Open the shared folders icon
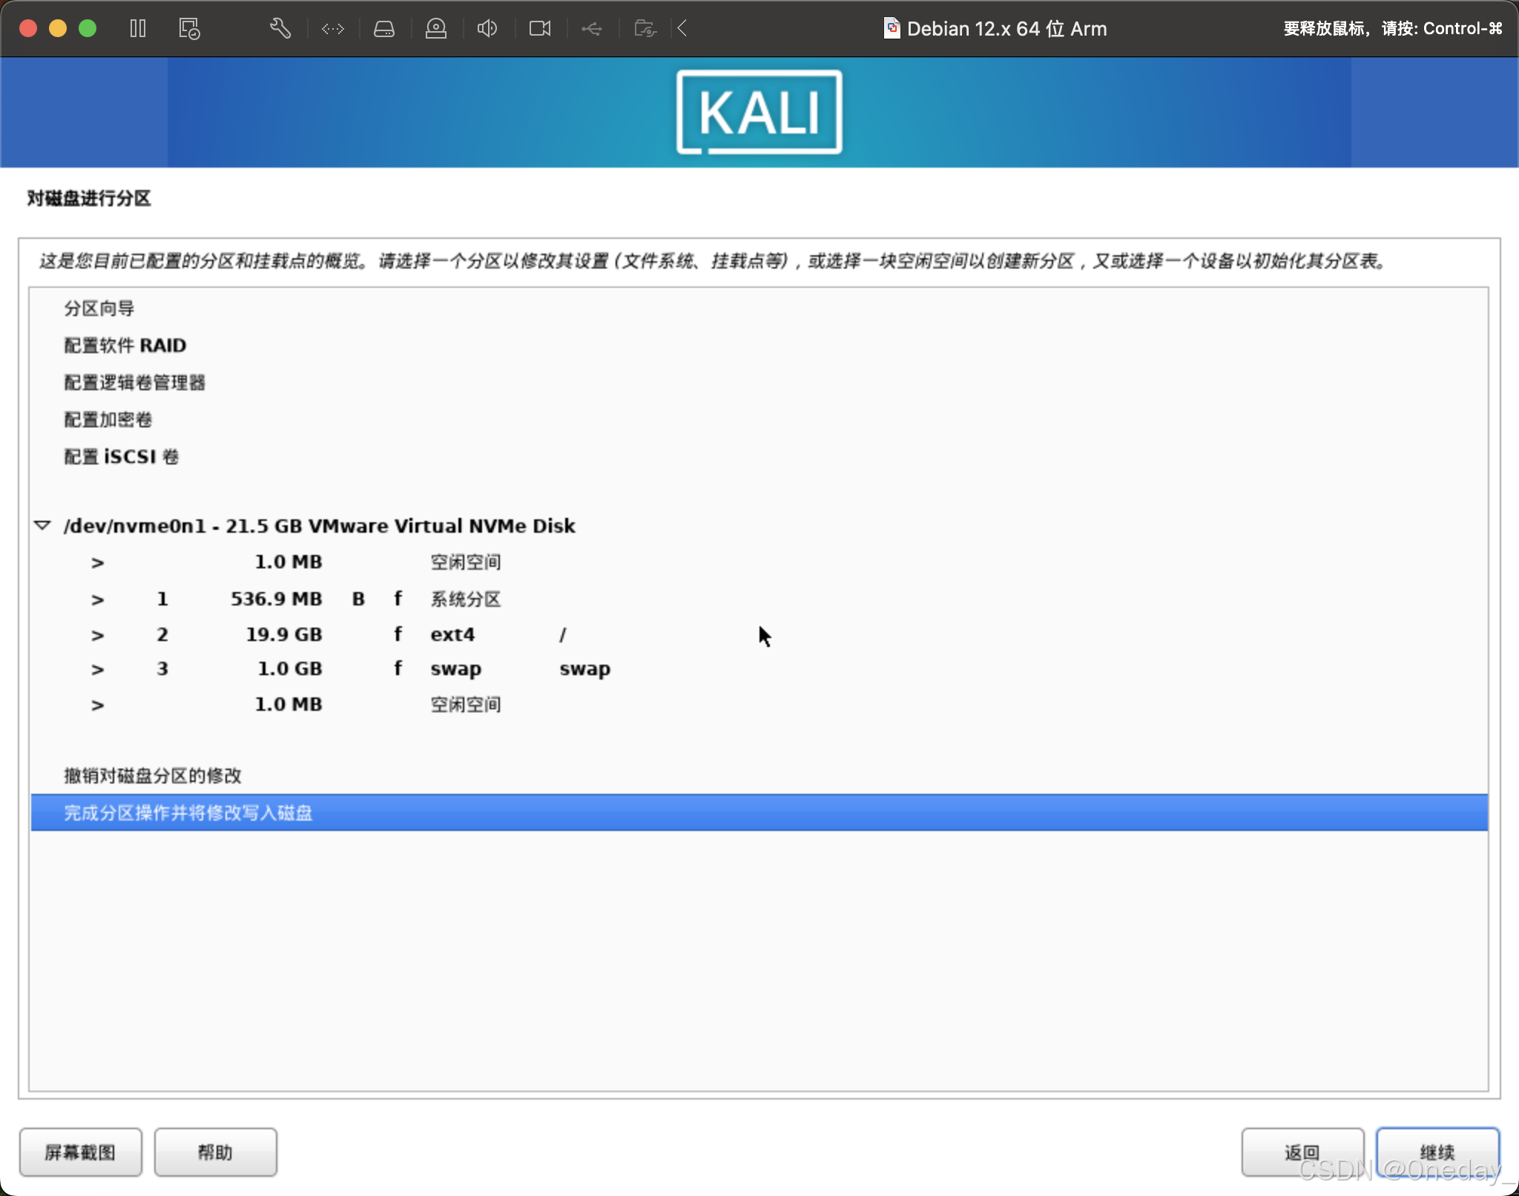 point(645,29)
